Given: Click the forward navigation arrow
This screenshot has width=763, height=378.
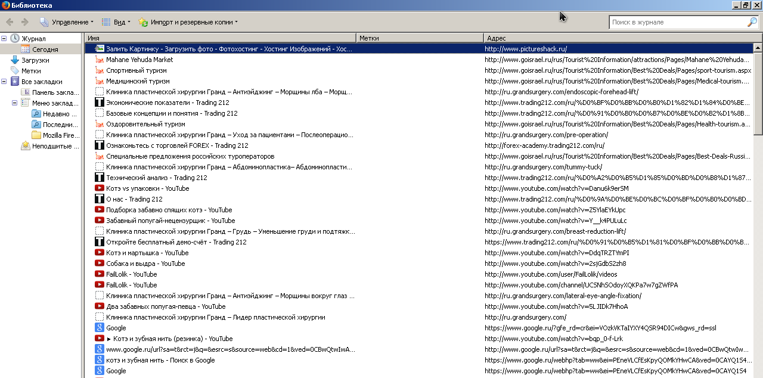Looking at the screenshot, I should tap(24, 22).
